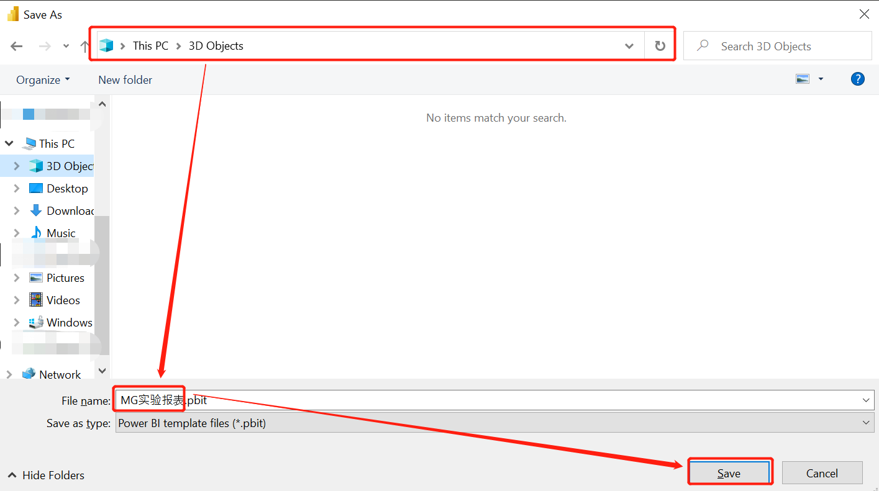Go up to the parent folder
The height and width of the screenshot is (491, 879).
84,45
